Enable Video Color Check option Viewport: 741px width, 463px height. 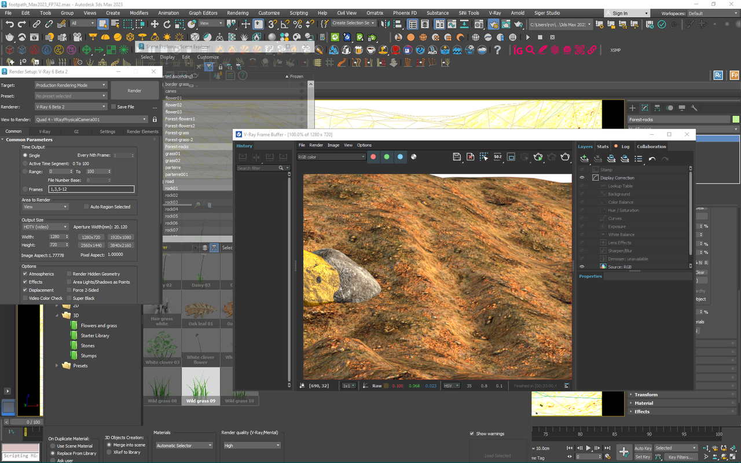pyautogui.click(x=25, y=298)
